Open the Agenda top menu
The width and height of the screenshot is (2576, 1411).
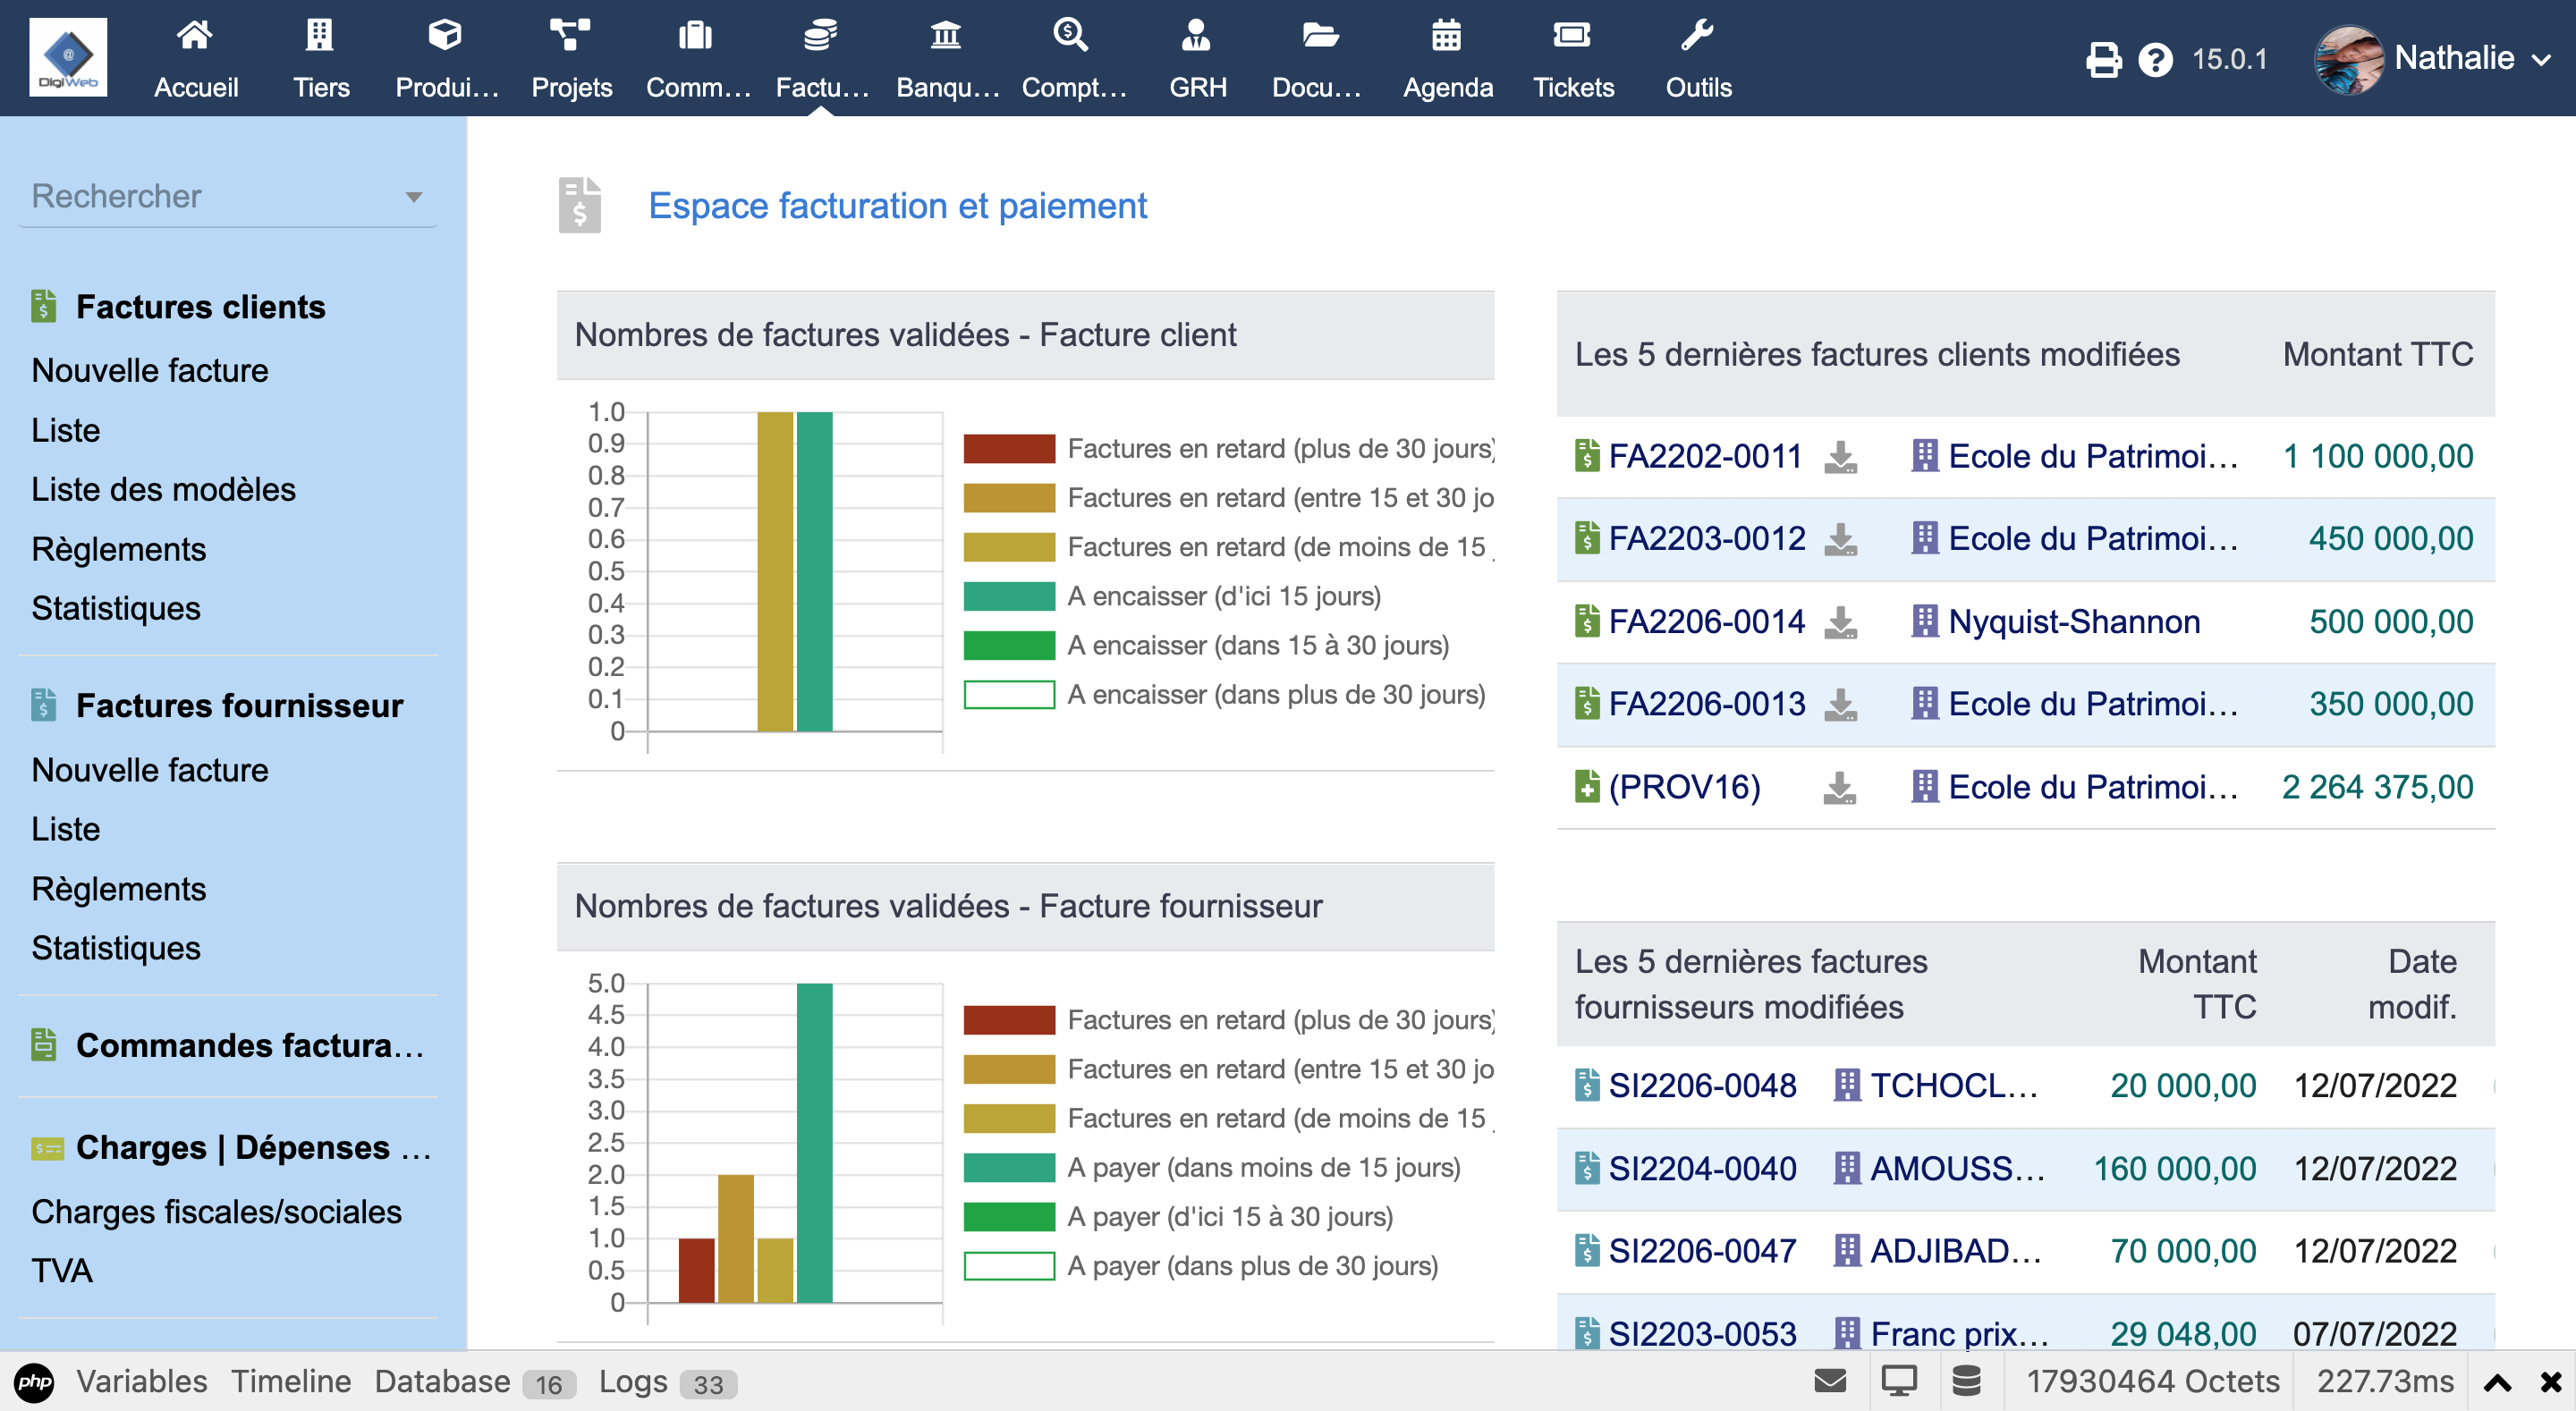pos(1446,58)
